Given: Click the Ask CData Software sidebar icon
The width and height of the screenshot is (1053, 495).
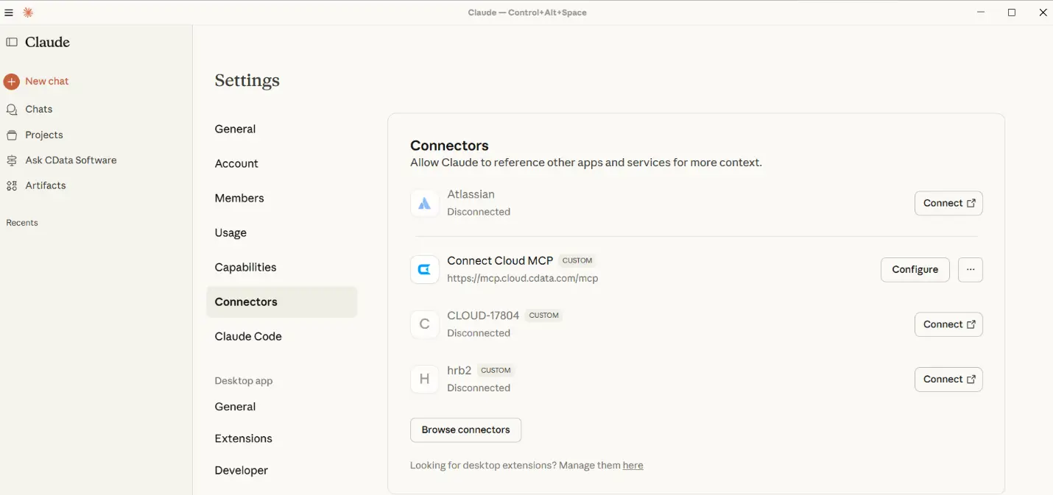Looking at the screenshot, I should click(x=11, y=160).
